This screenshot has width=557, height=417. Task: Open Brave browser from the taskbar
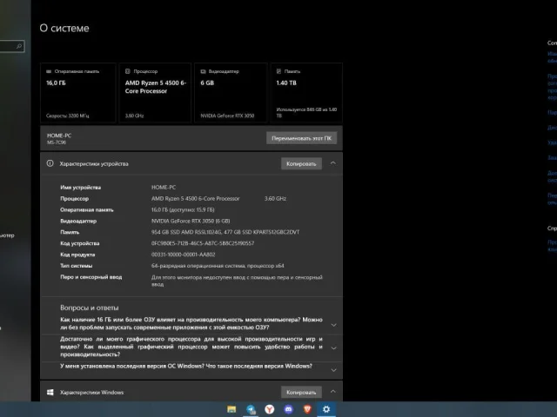(x=307, y=409)
